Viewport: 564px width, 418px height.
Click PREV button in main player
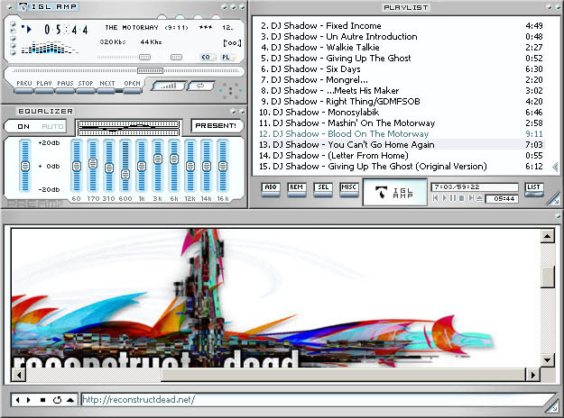(x=24, y=86)
